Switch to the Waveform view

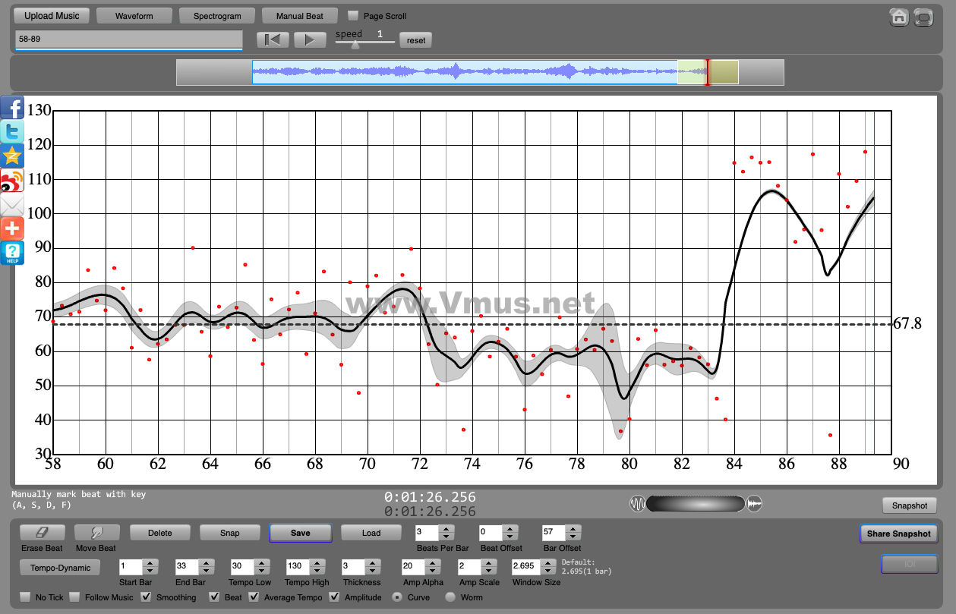134,16
